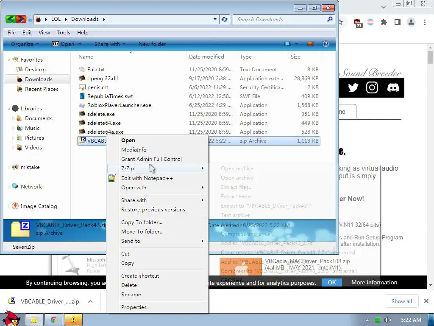Click New folder button

click(x=152, y=44)
